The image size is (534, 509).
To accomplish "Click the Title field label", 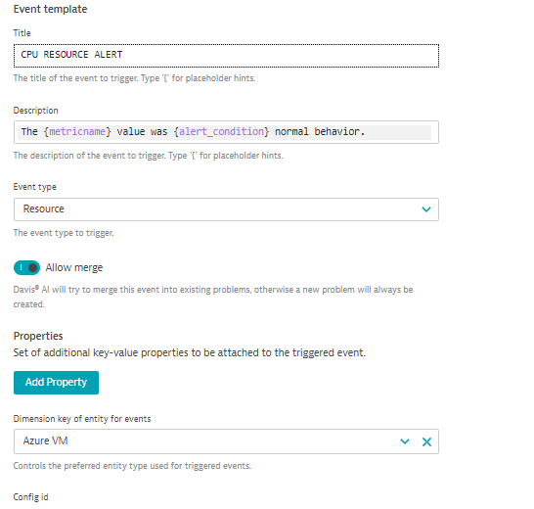I will pyautogui.click(x=22, y=33).
